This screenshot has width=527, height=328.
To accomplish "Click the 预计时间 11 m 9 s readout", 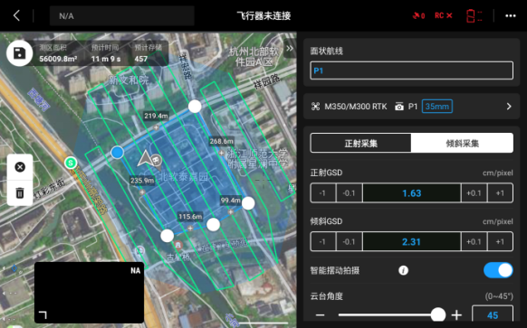I will (x=106, y=53).
